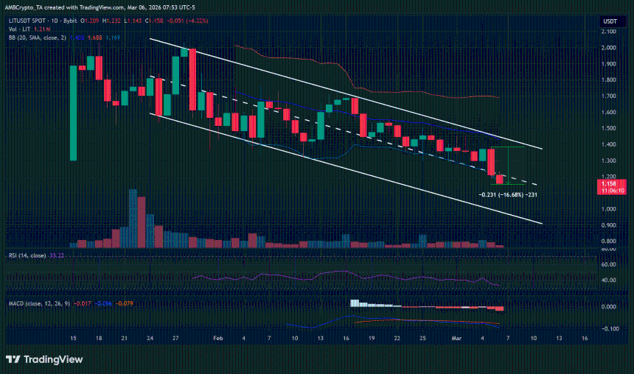Click the Feb date label on time axis
634x374 pixels.
[x=217, y=338]
